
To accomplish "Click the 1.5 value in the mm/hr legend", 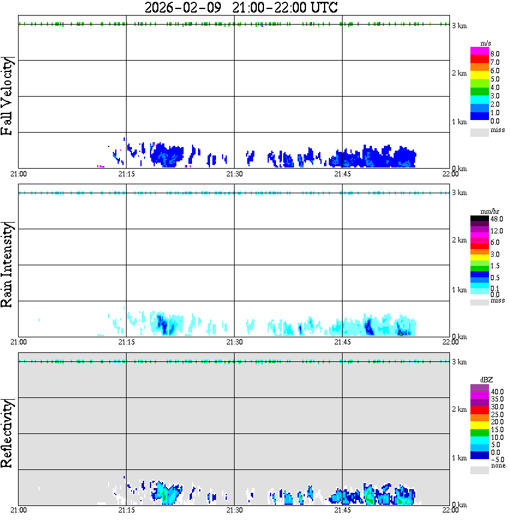I will coord(495,266).
